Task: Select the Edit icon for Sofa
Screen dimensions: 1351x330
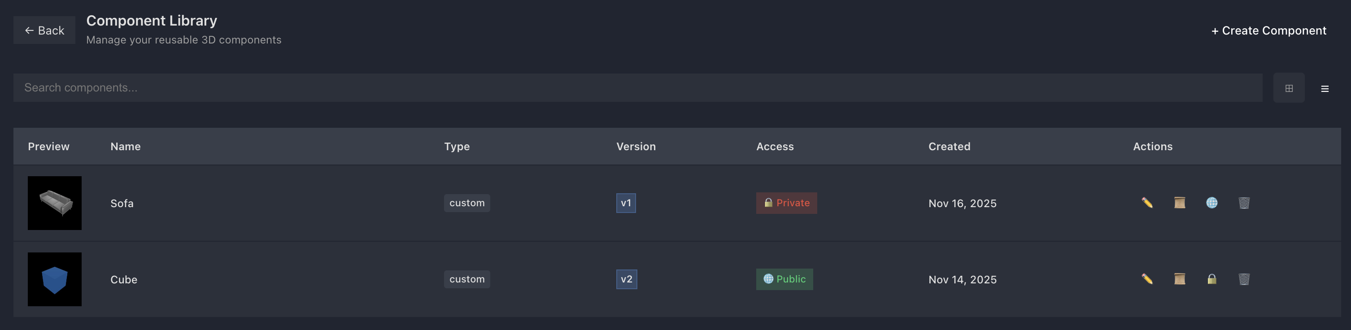Action: coord(1146,203)
